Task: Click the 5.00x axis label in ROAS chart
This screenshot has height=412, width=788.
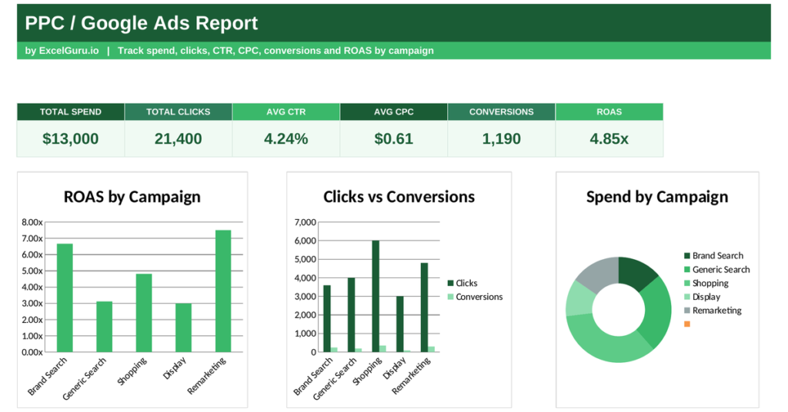Action: [32, 271]
